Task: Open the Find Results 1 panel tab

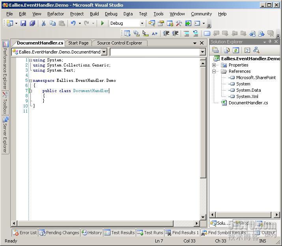Action: 182,233
